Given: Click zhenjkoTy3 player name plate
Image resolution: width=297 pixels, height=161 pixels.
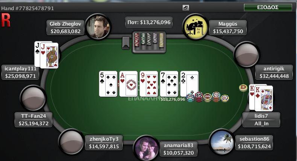Looking at the screenshot, I should [104, 143].
